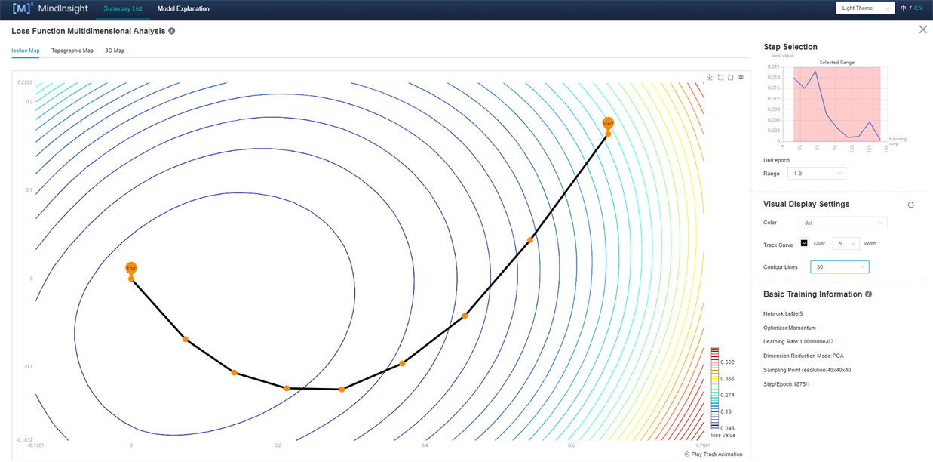The image size is (933, 462).
Task: Close the loss analysis panel
Action: [x=922, y=29]
